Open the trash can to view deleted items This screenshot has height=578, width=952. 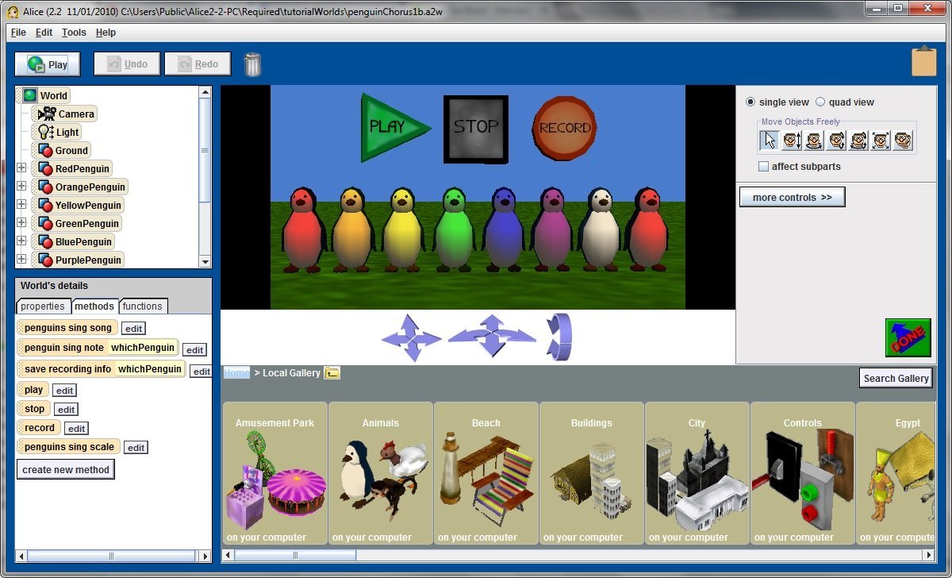point(252,64)
